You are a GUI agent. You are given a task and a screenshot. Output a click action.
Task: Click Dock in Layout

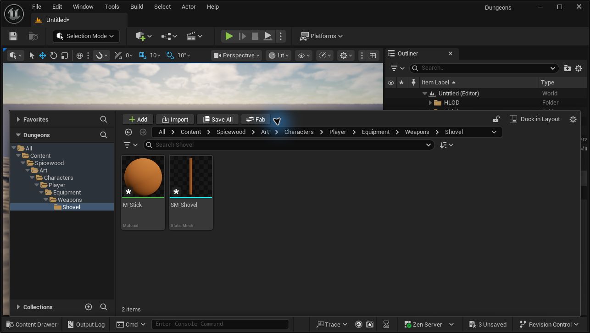click(x=535, y=119)
